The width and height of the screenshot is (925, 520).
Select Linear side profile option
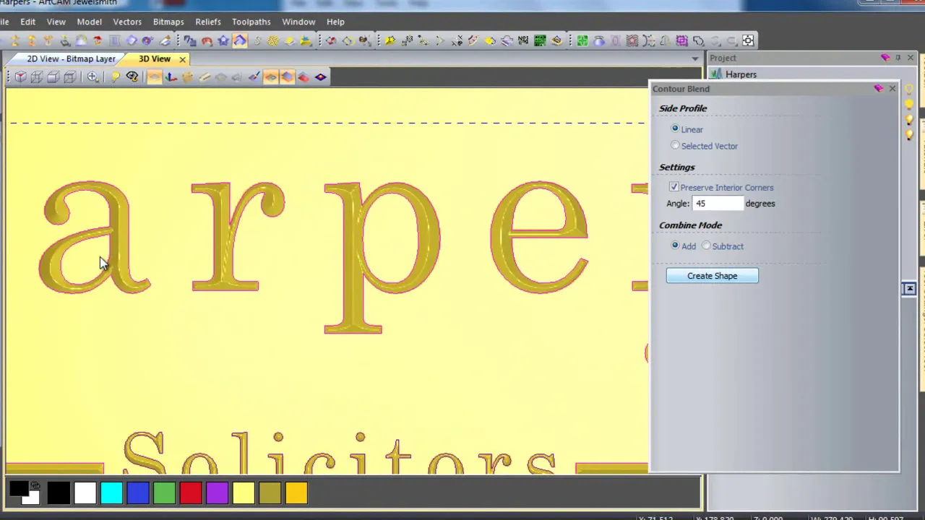pyautogui.click(x=675, y=129)
